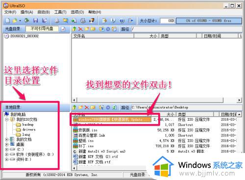
Task: Click the Exit icon at the toolbar's end
Action: pyautogui.click(x=130, y=21)
